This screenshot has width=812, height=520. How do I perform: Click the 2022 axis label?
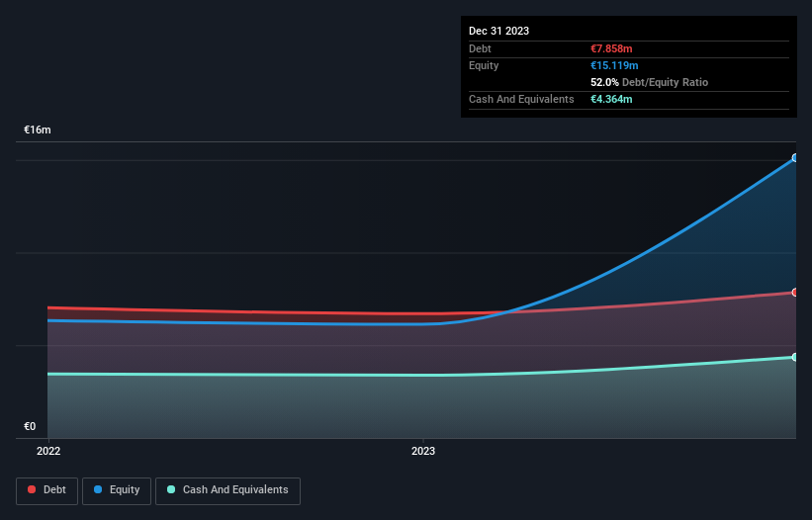tap(48, 451)
